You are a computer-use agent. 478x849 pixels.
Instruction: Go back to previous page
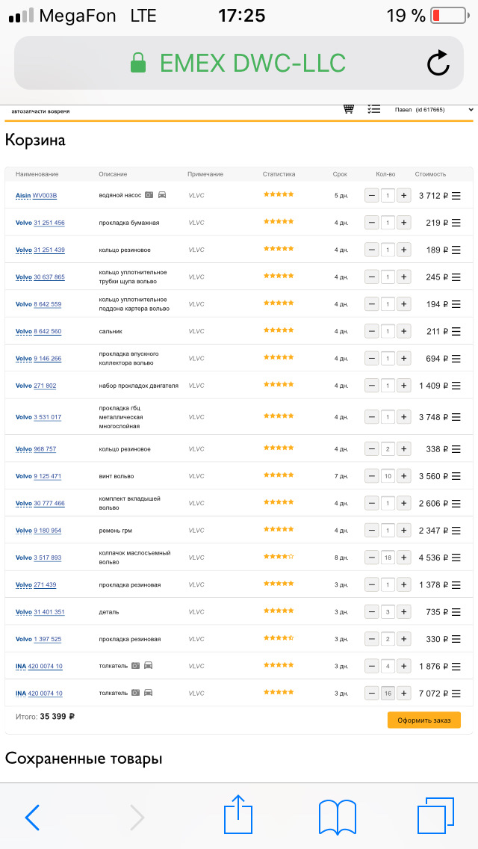click(32, 818)
